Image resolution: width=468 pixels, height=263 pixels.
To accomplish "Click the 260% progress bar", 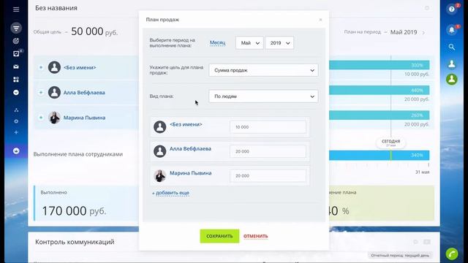I will [x=379, y=115].
